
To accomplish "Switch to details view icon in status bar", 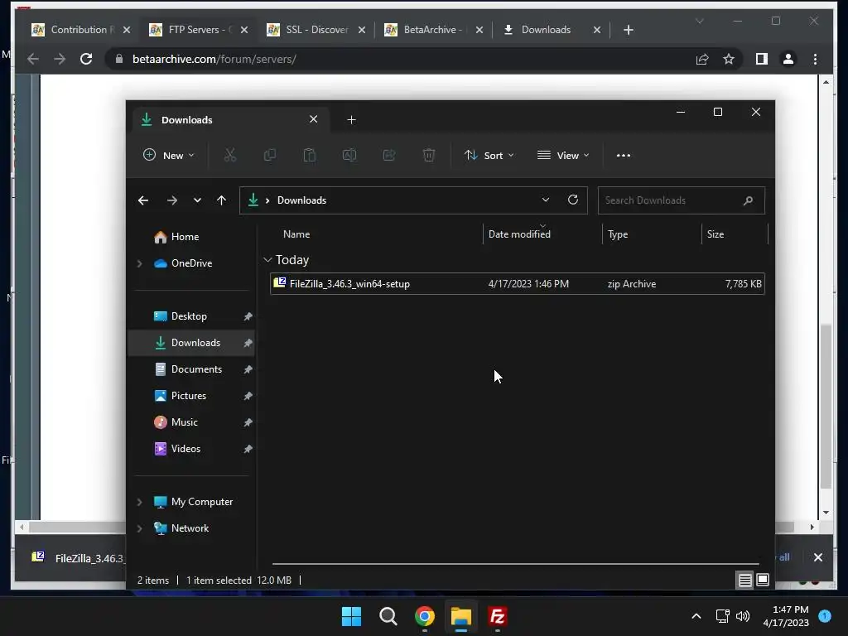I will pyautogui.click(x=744, y=581).
